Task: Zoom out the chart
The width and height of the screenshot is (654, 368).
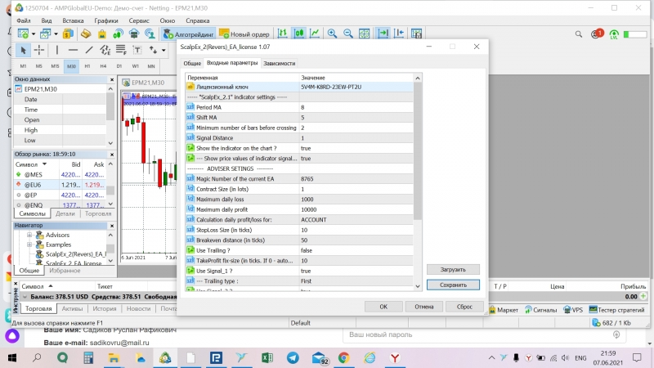Action: tap(348, 34)
